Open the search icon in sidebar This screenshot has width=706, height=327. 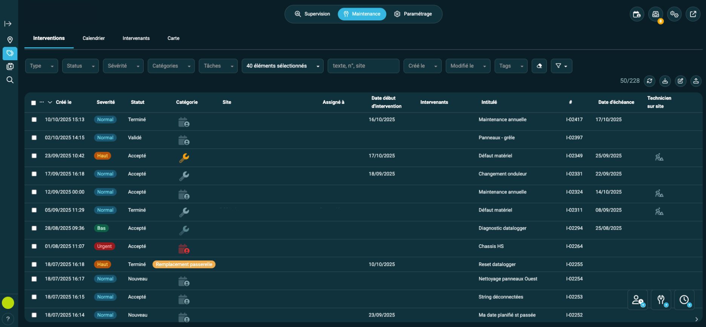pos(10,80)
